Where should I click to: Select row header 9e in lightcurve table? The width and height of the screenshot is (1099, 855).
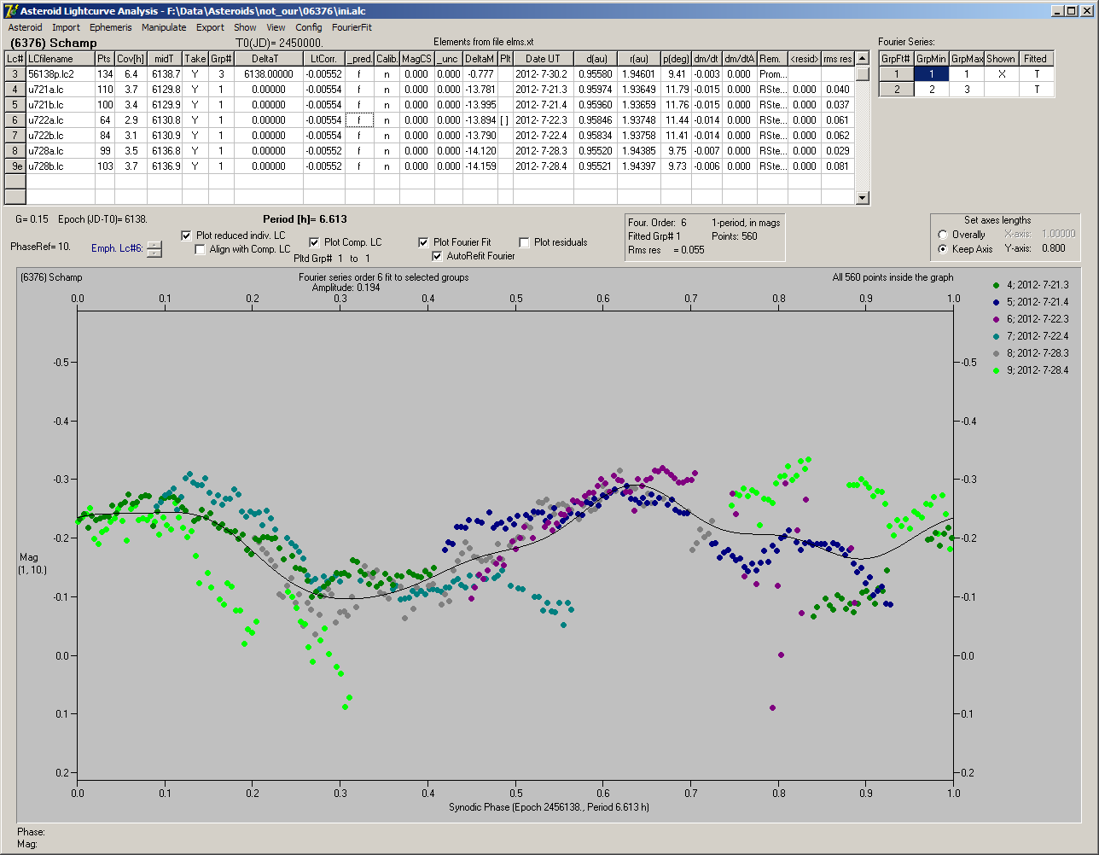(15, 166)
